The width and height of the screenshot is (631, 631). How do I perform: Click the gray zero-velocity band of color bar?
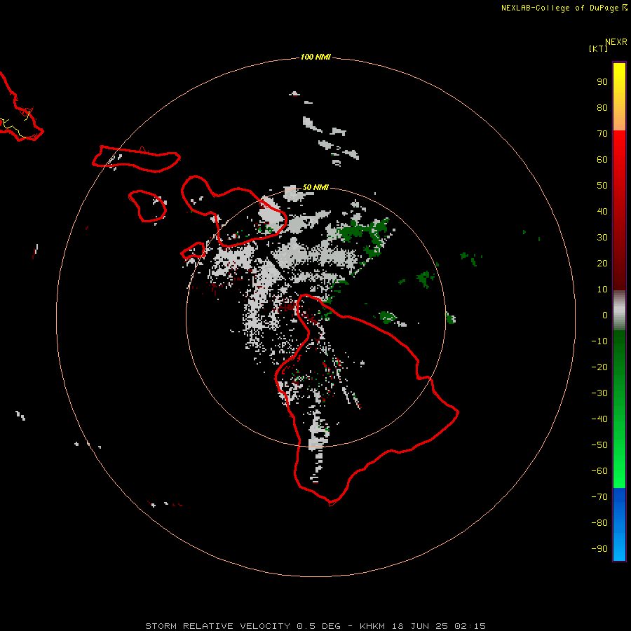(x=619, y=311)
